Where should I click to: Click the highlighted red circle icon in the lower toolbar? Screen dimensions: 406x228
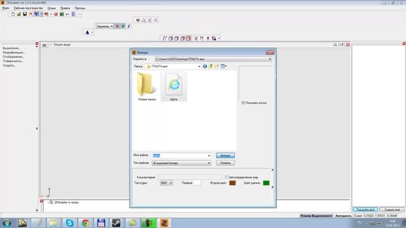click(x=188, y=38)
